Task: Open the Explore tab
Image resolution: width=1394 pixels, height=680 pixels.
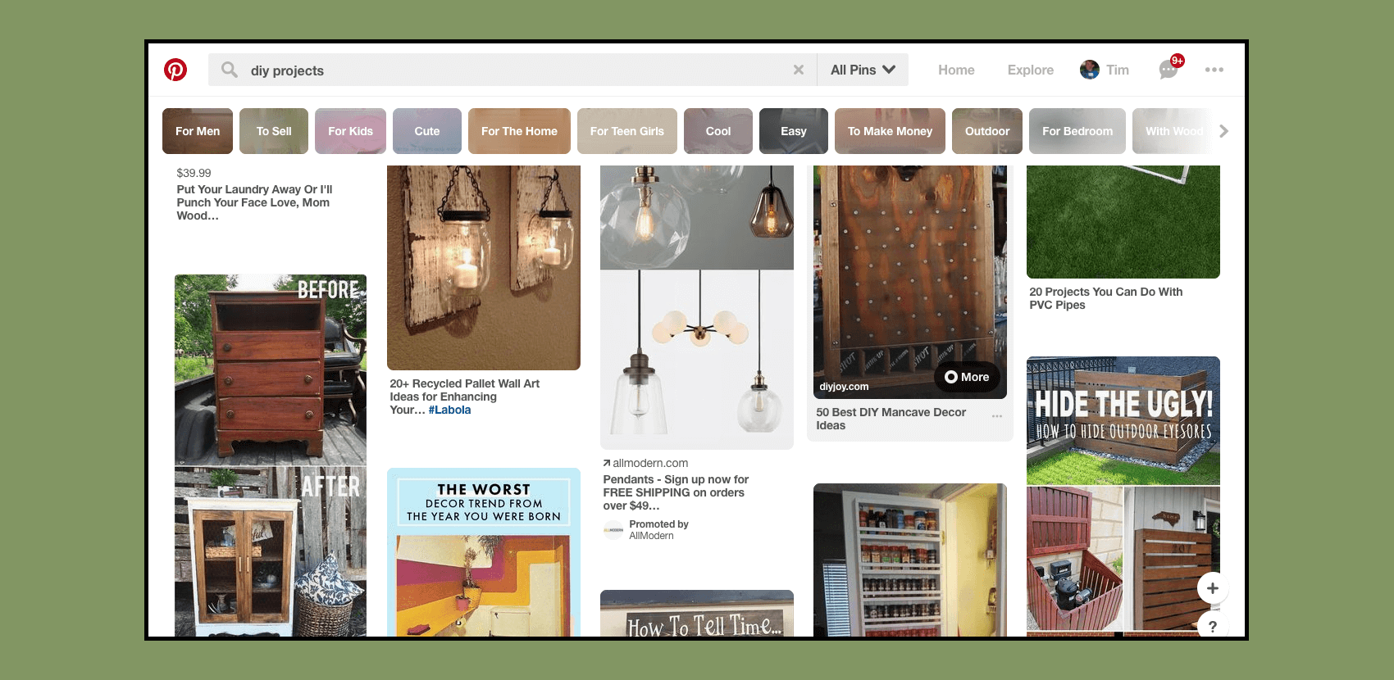Action: [x=1030, y=70]
